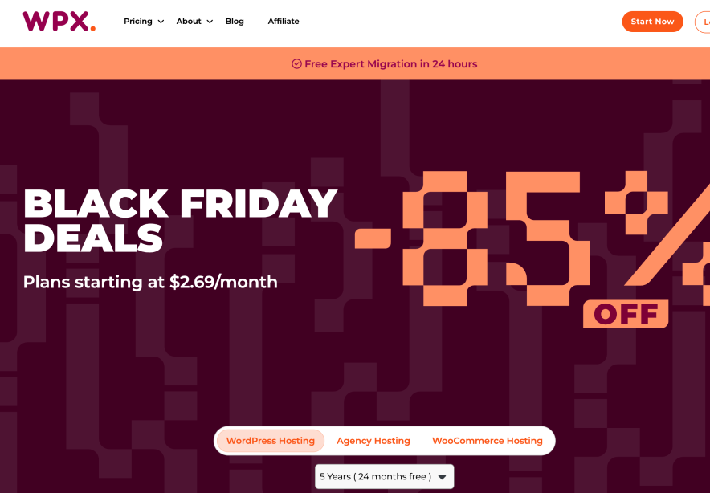Click the Free Expert Migration banner text
710x493 pixels.
(x=390, y=64)
